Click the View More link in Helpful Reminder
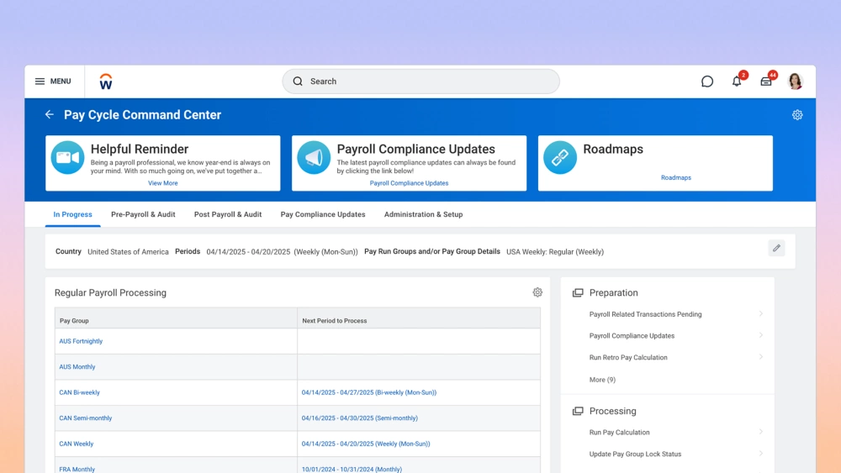Viewport: 841px width, 473px height. pos(163,183)
